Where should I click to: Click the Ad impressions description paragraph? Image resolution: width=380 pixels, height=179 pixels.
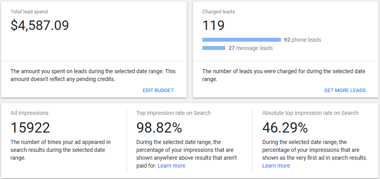[x=61, y=150]
